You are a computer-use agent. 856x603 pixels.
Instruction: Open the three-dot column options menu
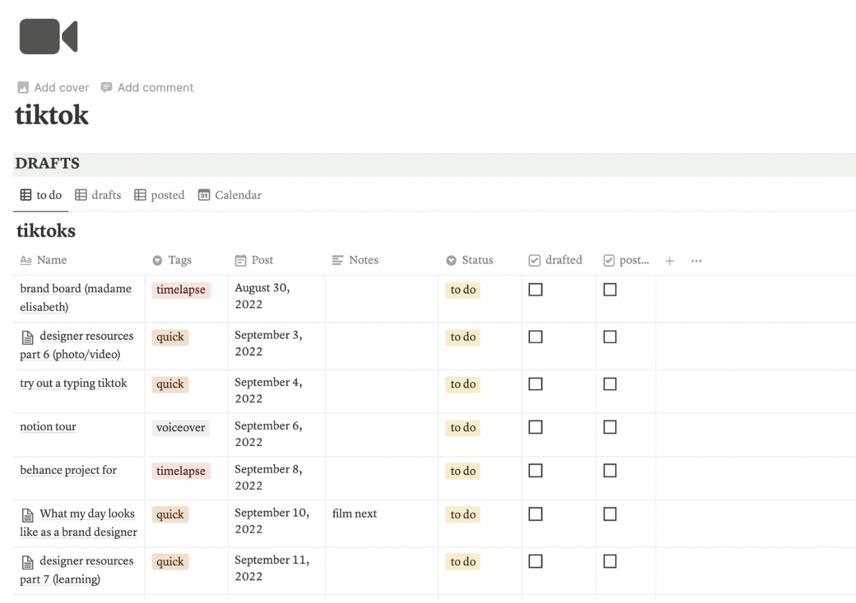pyautogui.click(x=696, y=261)
